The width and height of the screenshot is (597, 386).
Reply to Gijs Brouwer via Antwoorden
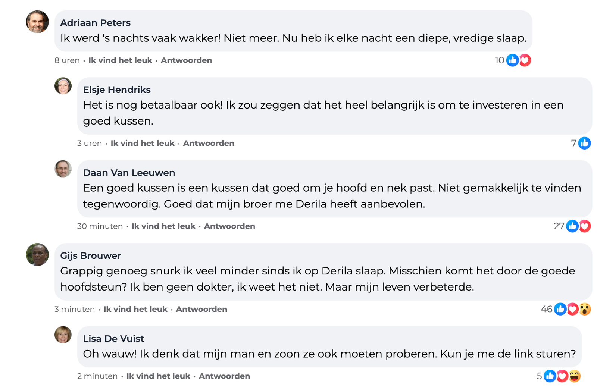[x=201, y=309]
